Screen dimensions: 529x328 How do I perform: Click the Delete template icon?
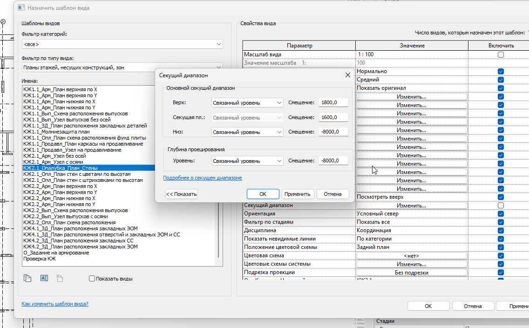pyautogui.click(x=60, y=278)
